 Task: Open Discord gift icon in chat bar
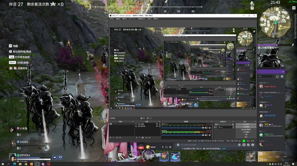(x=239, y=145)
